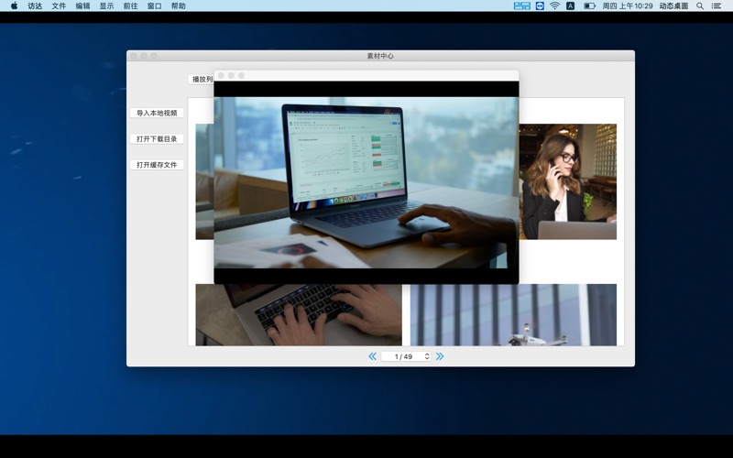733x458 pixels.
Task: Click the 动态桌面 menu bar item
Action: [x=673, y=5]
